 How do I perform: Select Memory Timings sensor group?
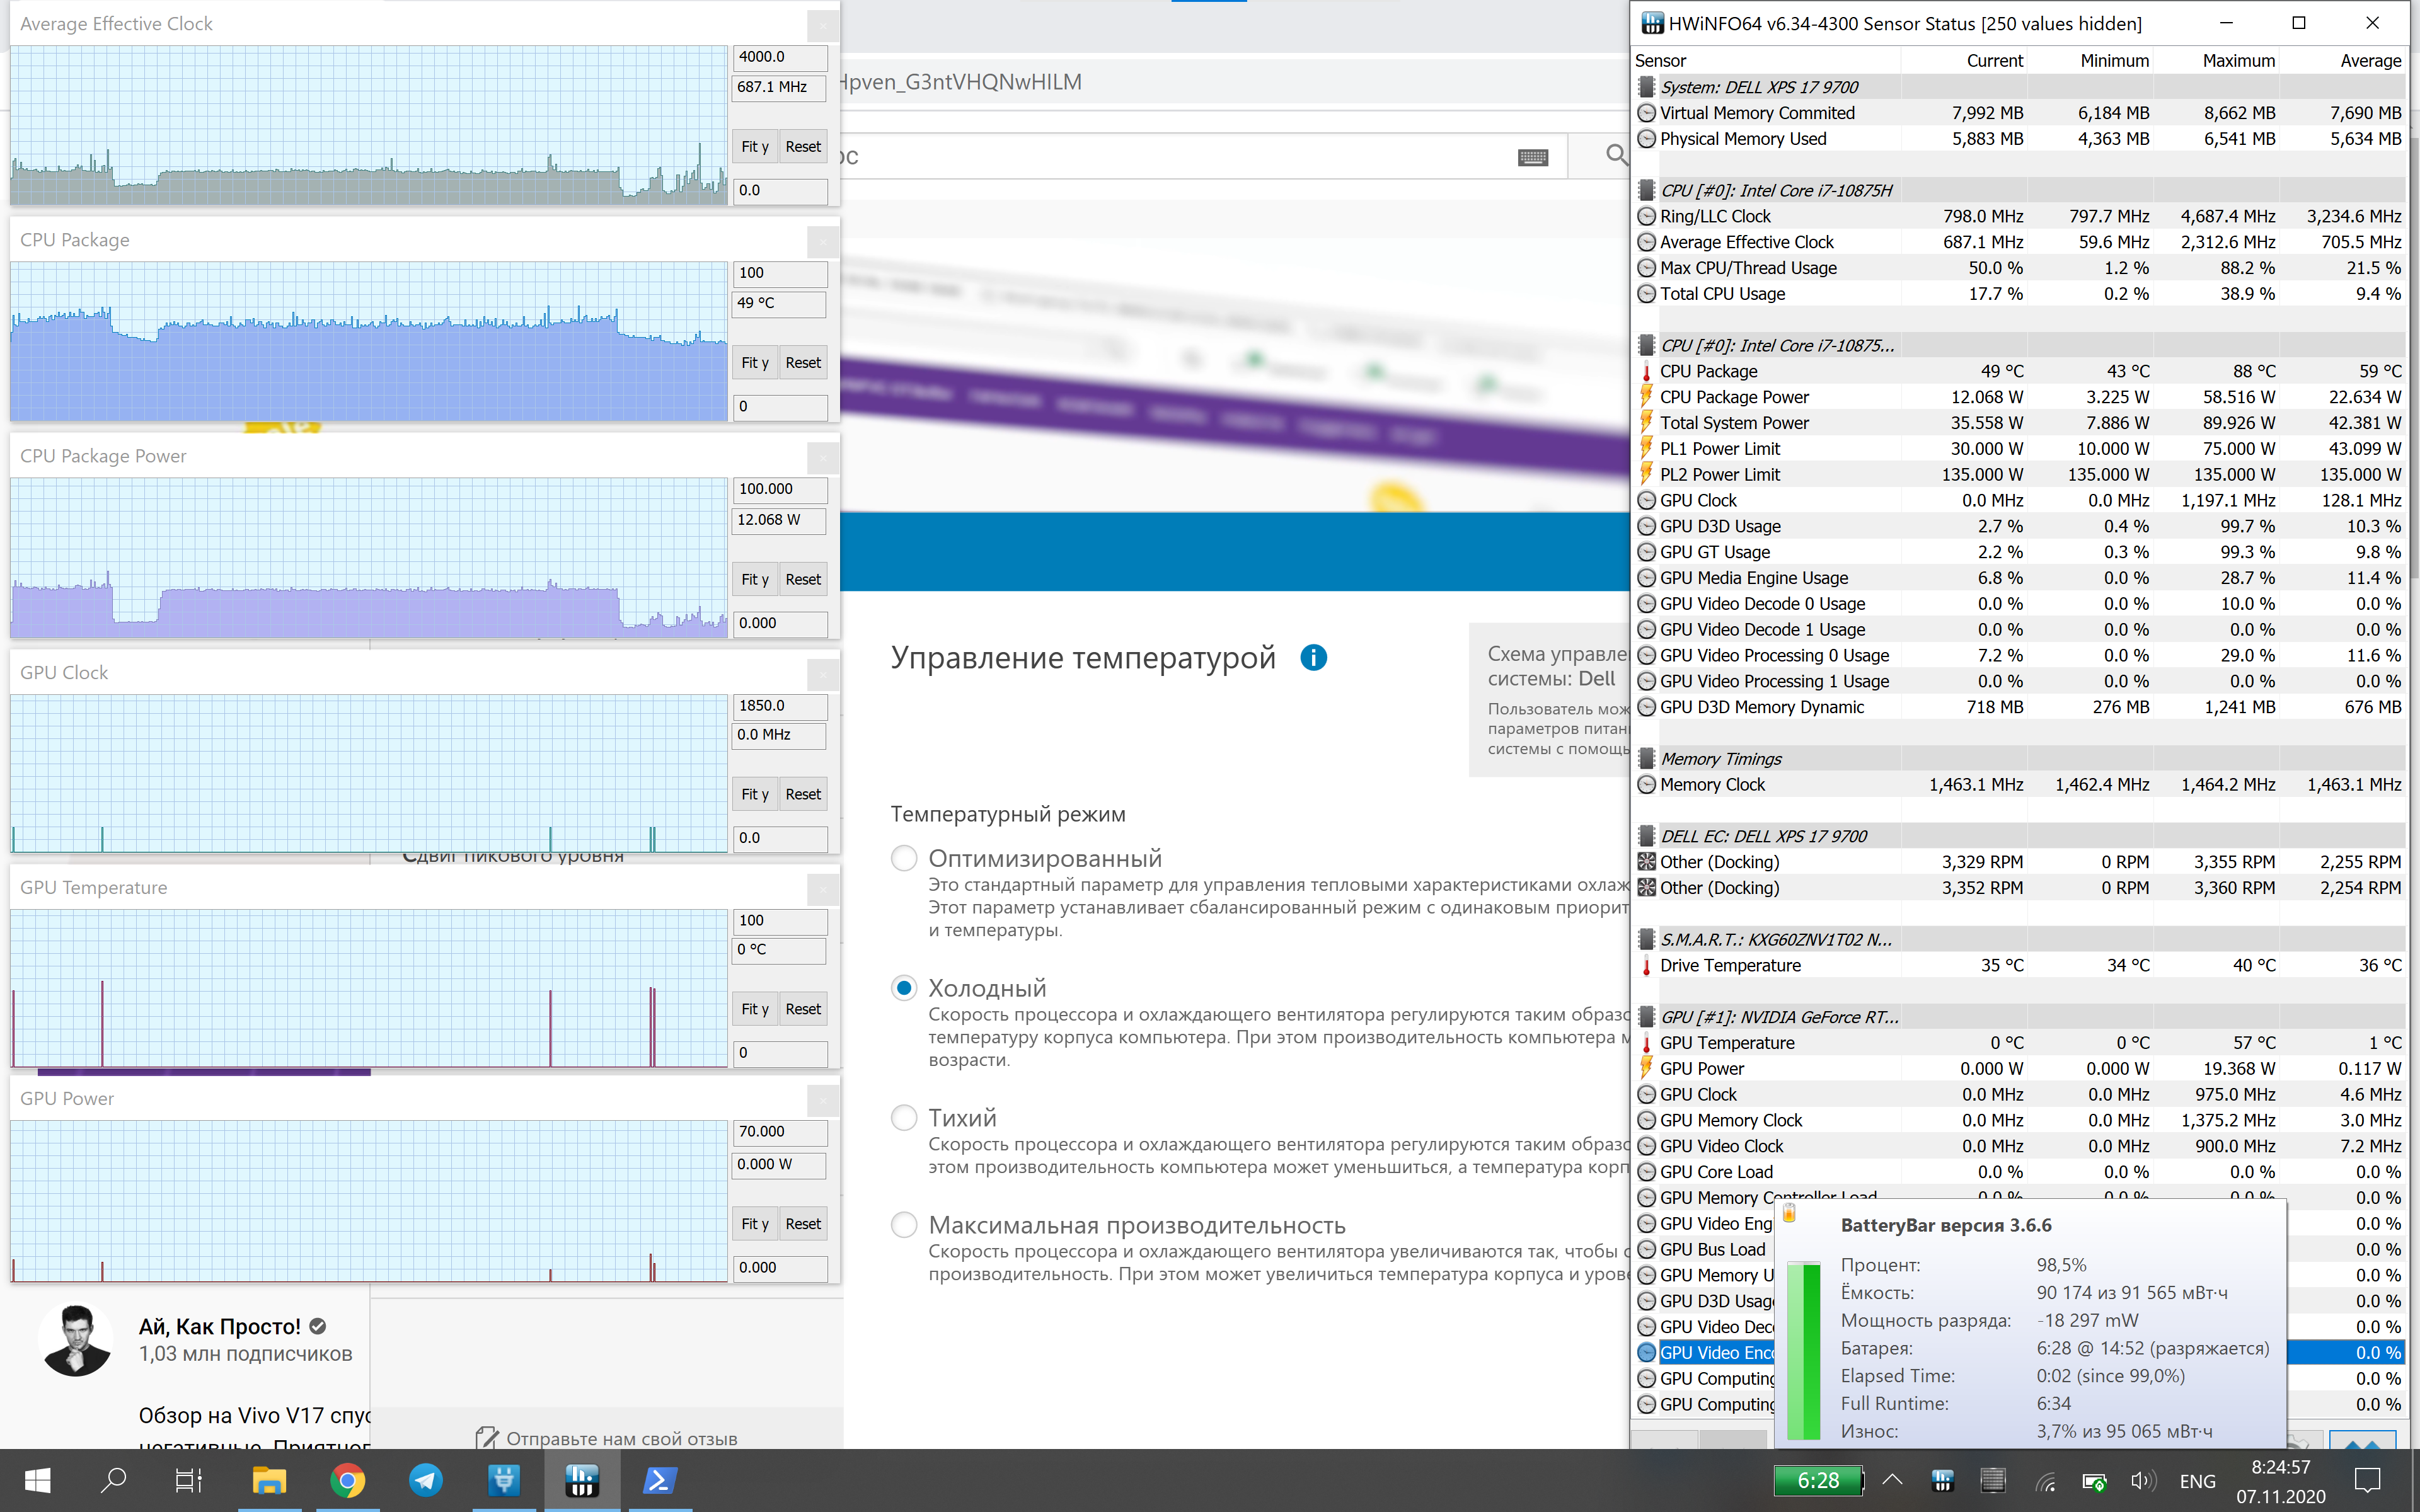click(x=2019, y=759)
